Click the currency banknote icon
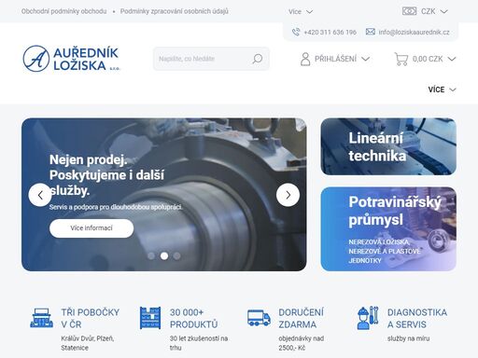 coord(409,11)
